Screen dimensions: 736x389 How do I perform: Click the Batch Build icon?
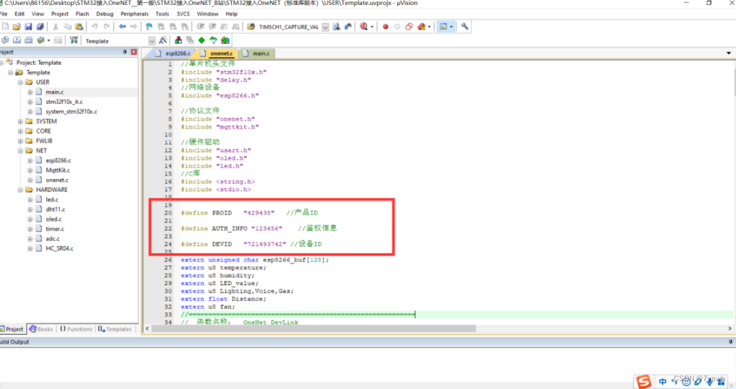point(41,40)
